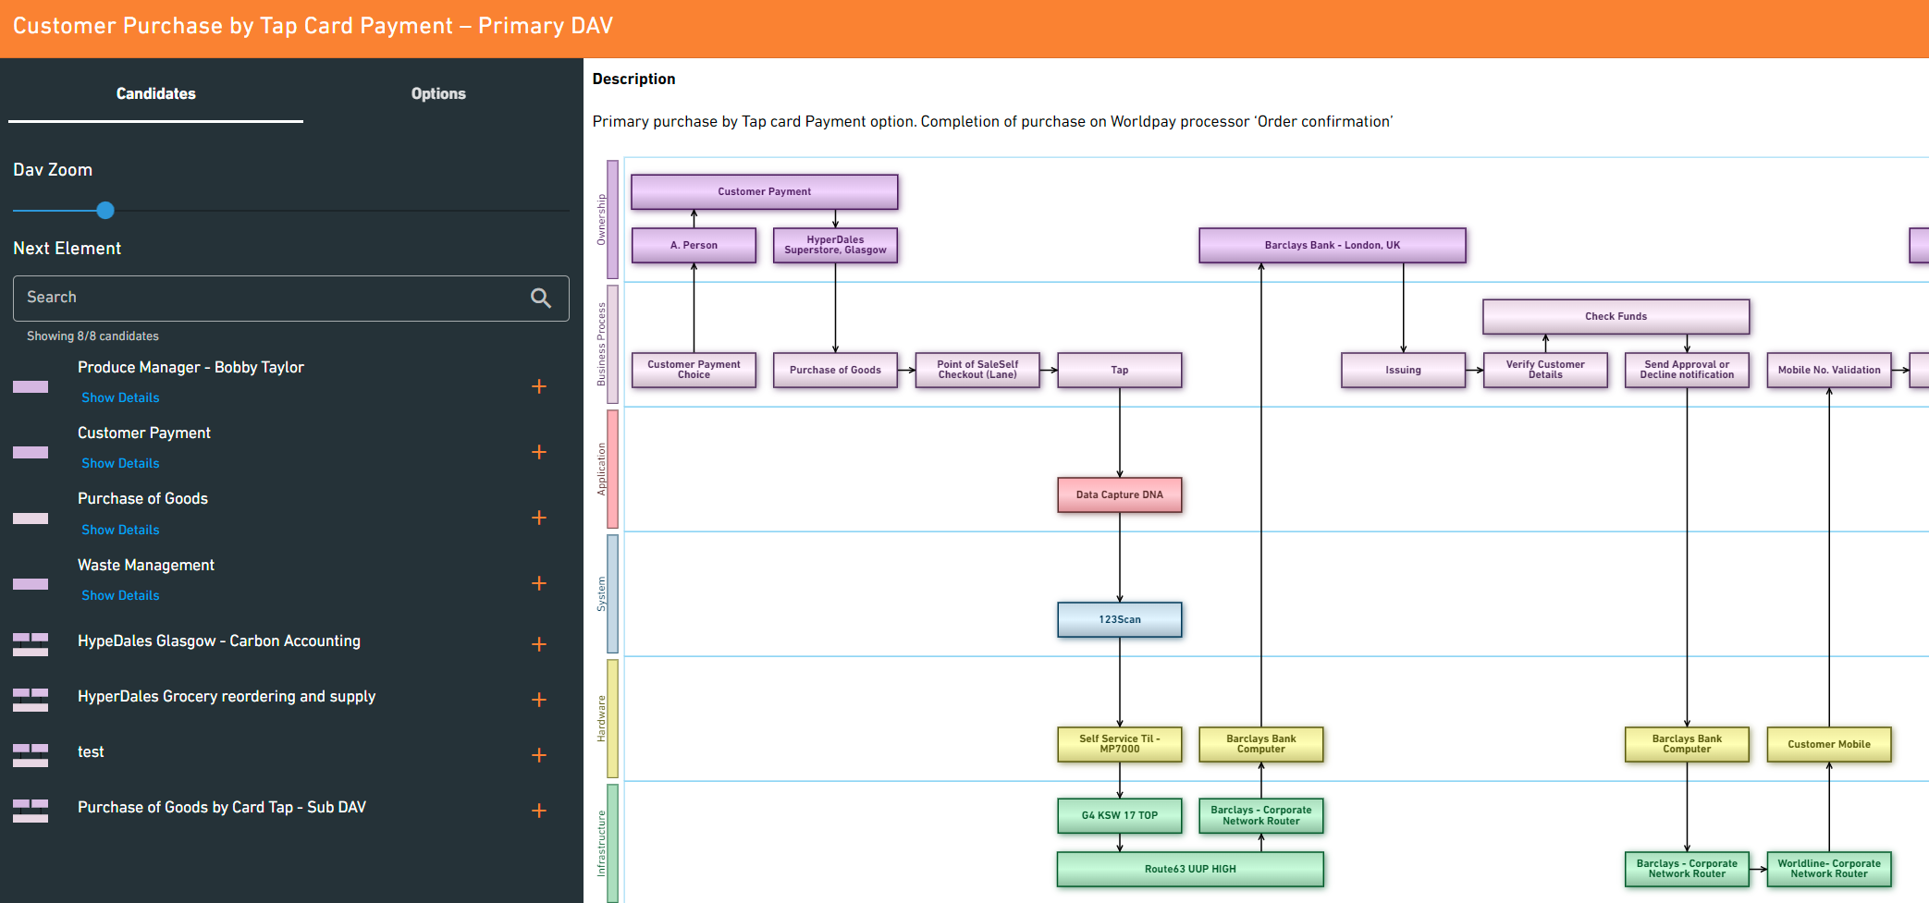The image size is (1929, 903).
Task: Select Issuing process node
Action: (x=1403, y=370)
